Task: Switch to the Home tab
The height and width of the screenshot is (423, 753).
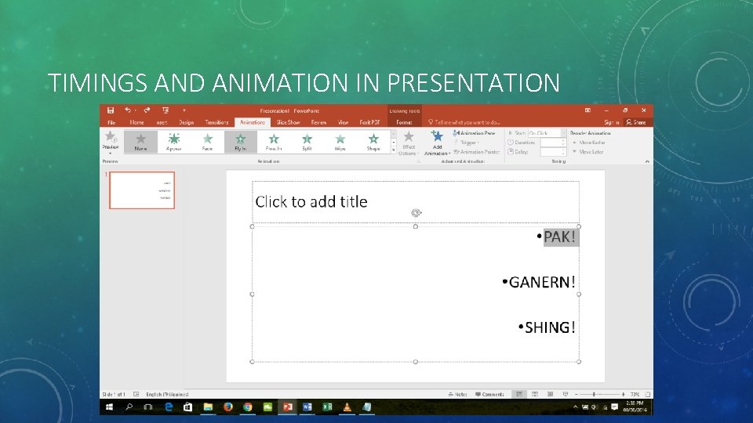Action: 136,123
